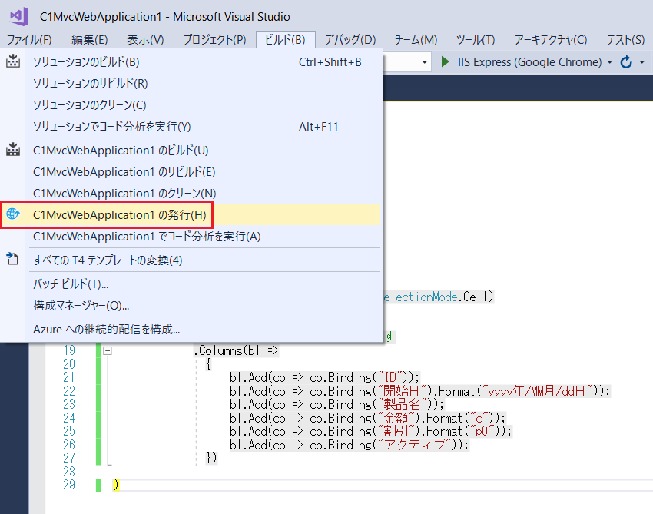Open the 表示(V) menu
The image size is (653, 514).
click(x=145, y=40)
